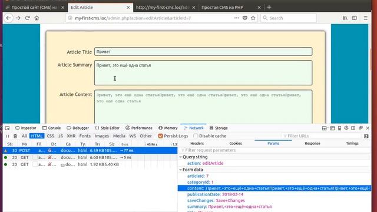Bookmark this page with the star

click(253, 18)
